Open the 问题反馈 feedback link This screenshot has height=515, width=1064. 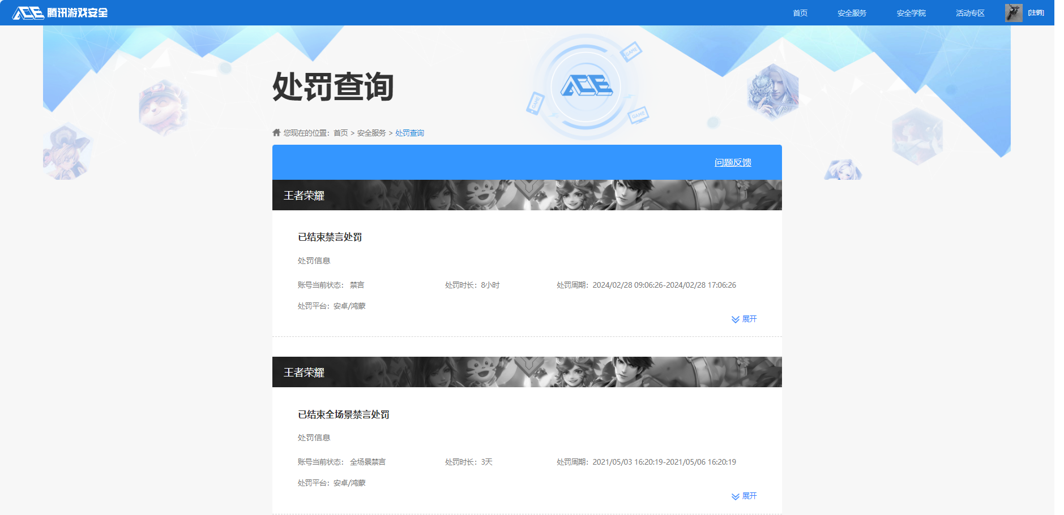(x=733, y=162)
